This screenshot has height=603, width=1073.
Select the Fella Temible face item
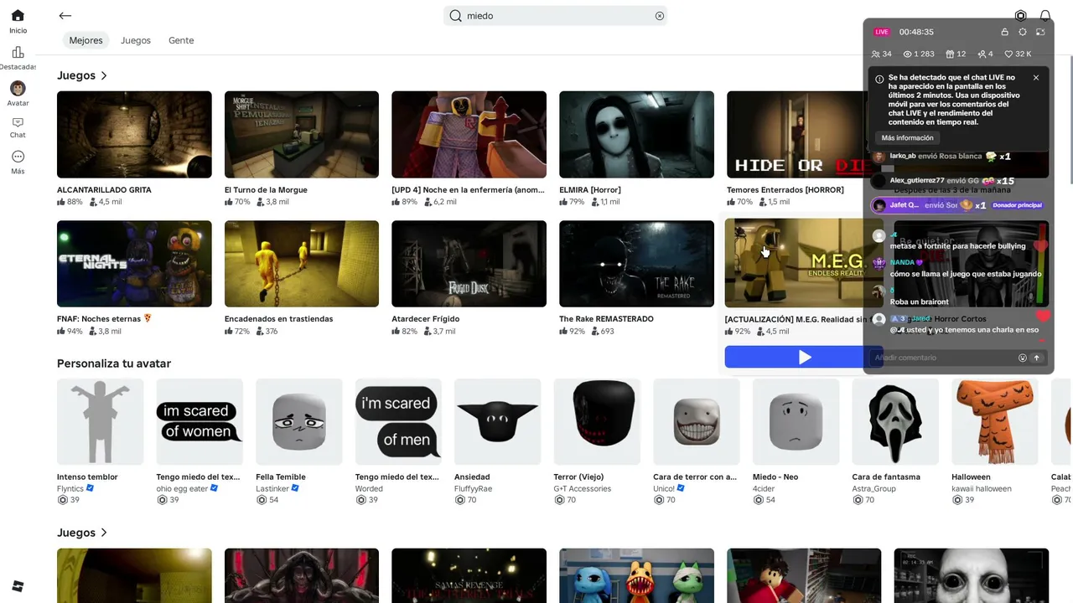point(299,422)
